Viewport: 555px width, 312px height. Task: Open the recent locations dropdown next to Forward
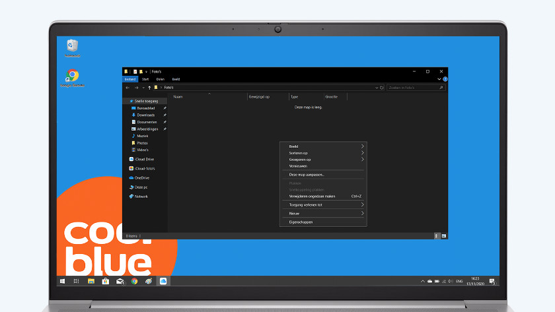click(143, 88)
